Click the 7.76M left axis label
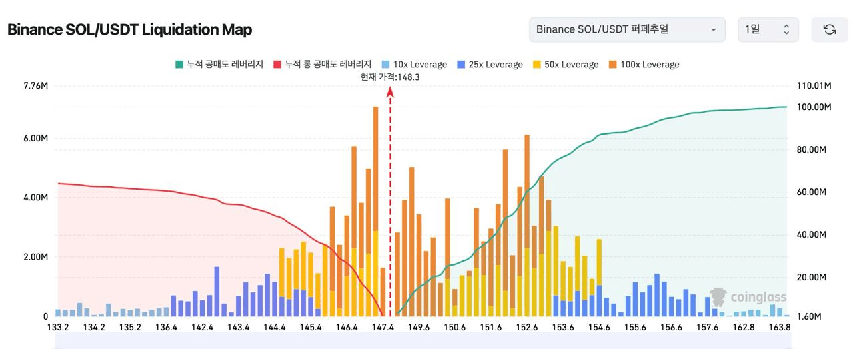Screen dimensions: 853x349 [x=35, y=86]
